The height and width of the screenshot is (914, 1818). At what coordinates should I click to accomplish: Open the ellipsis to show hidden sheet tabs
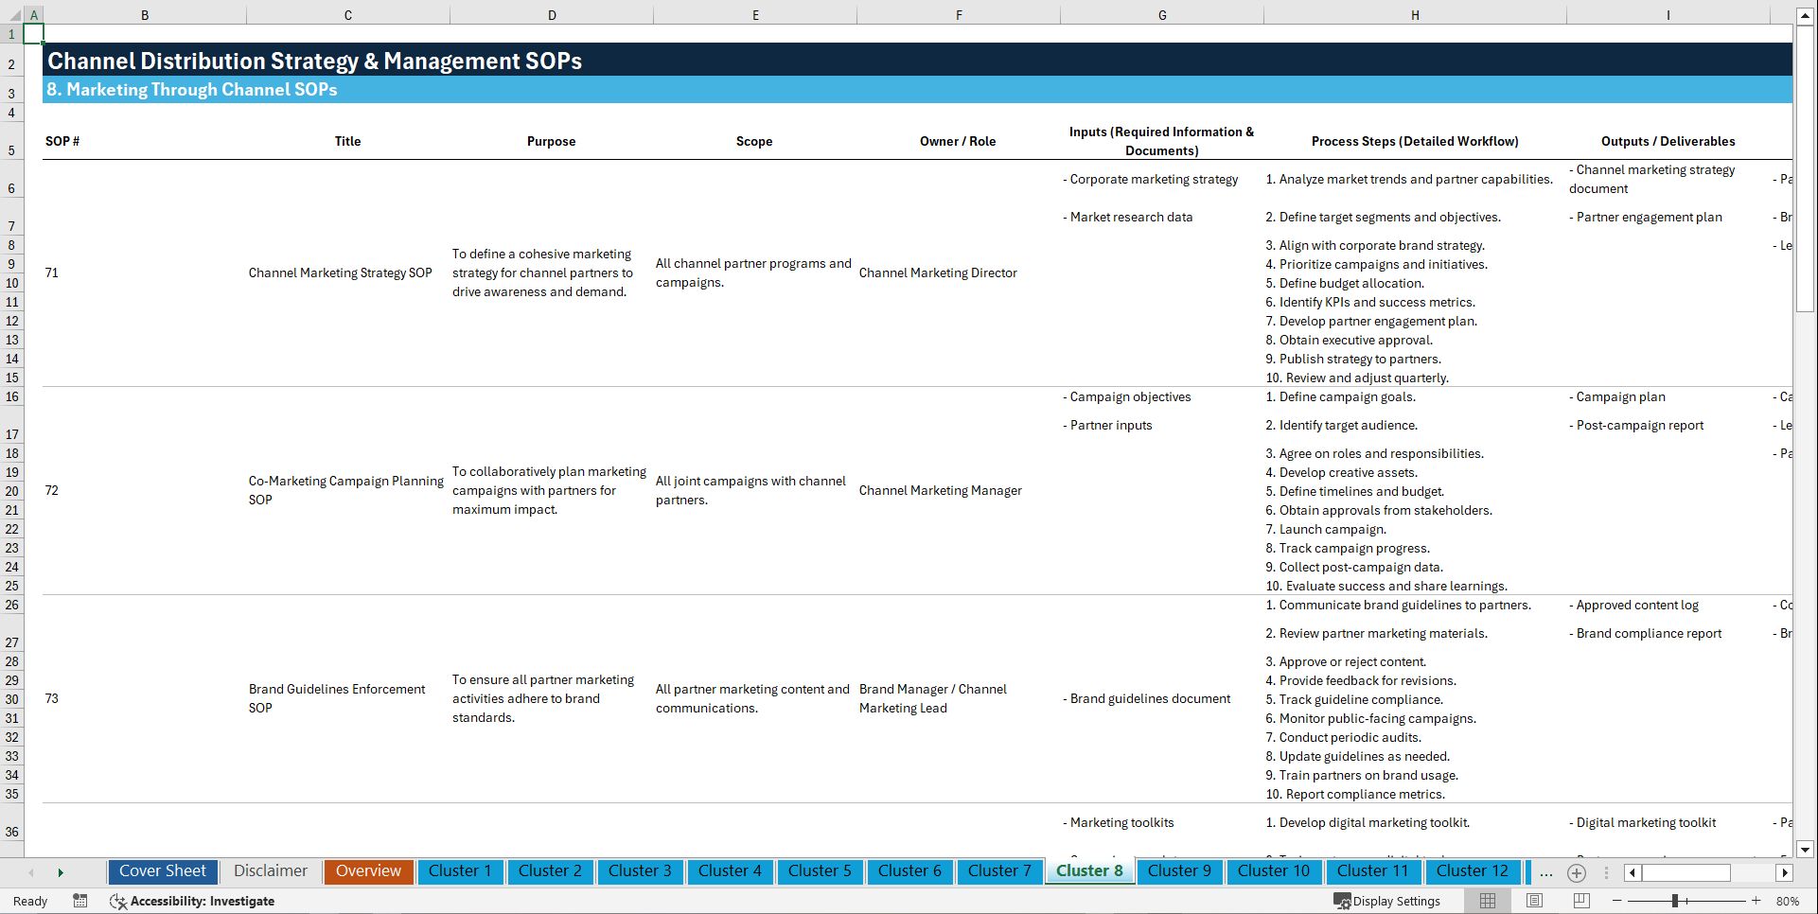[1546, 872]
